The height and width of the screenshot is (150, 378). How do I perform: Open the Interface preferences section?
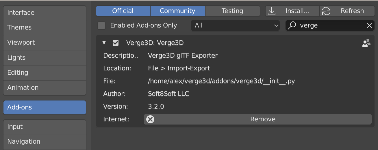coord(45,13)
